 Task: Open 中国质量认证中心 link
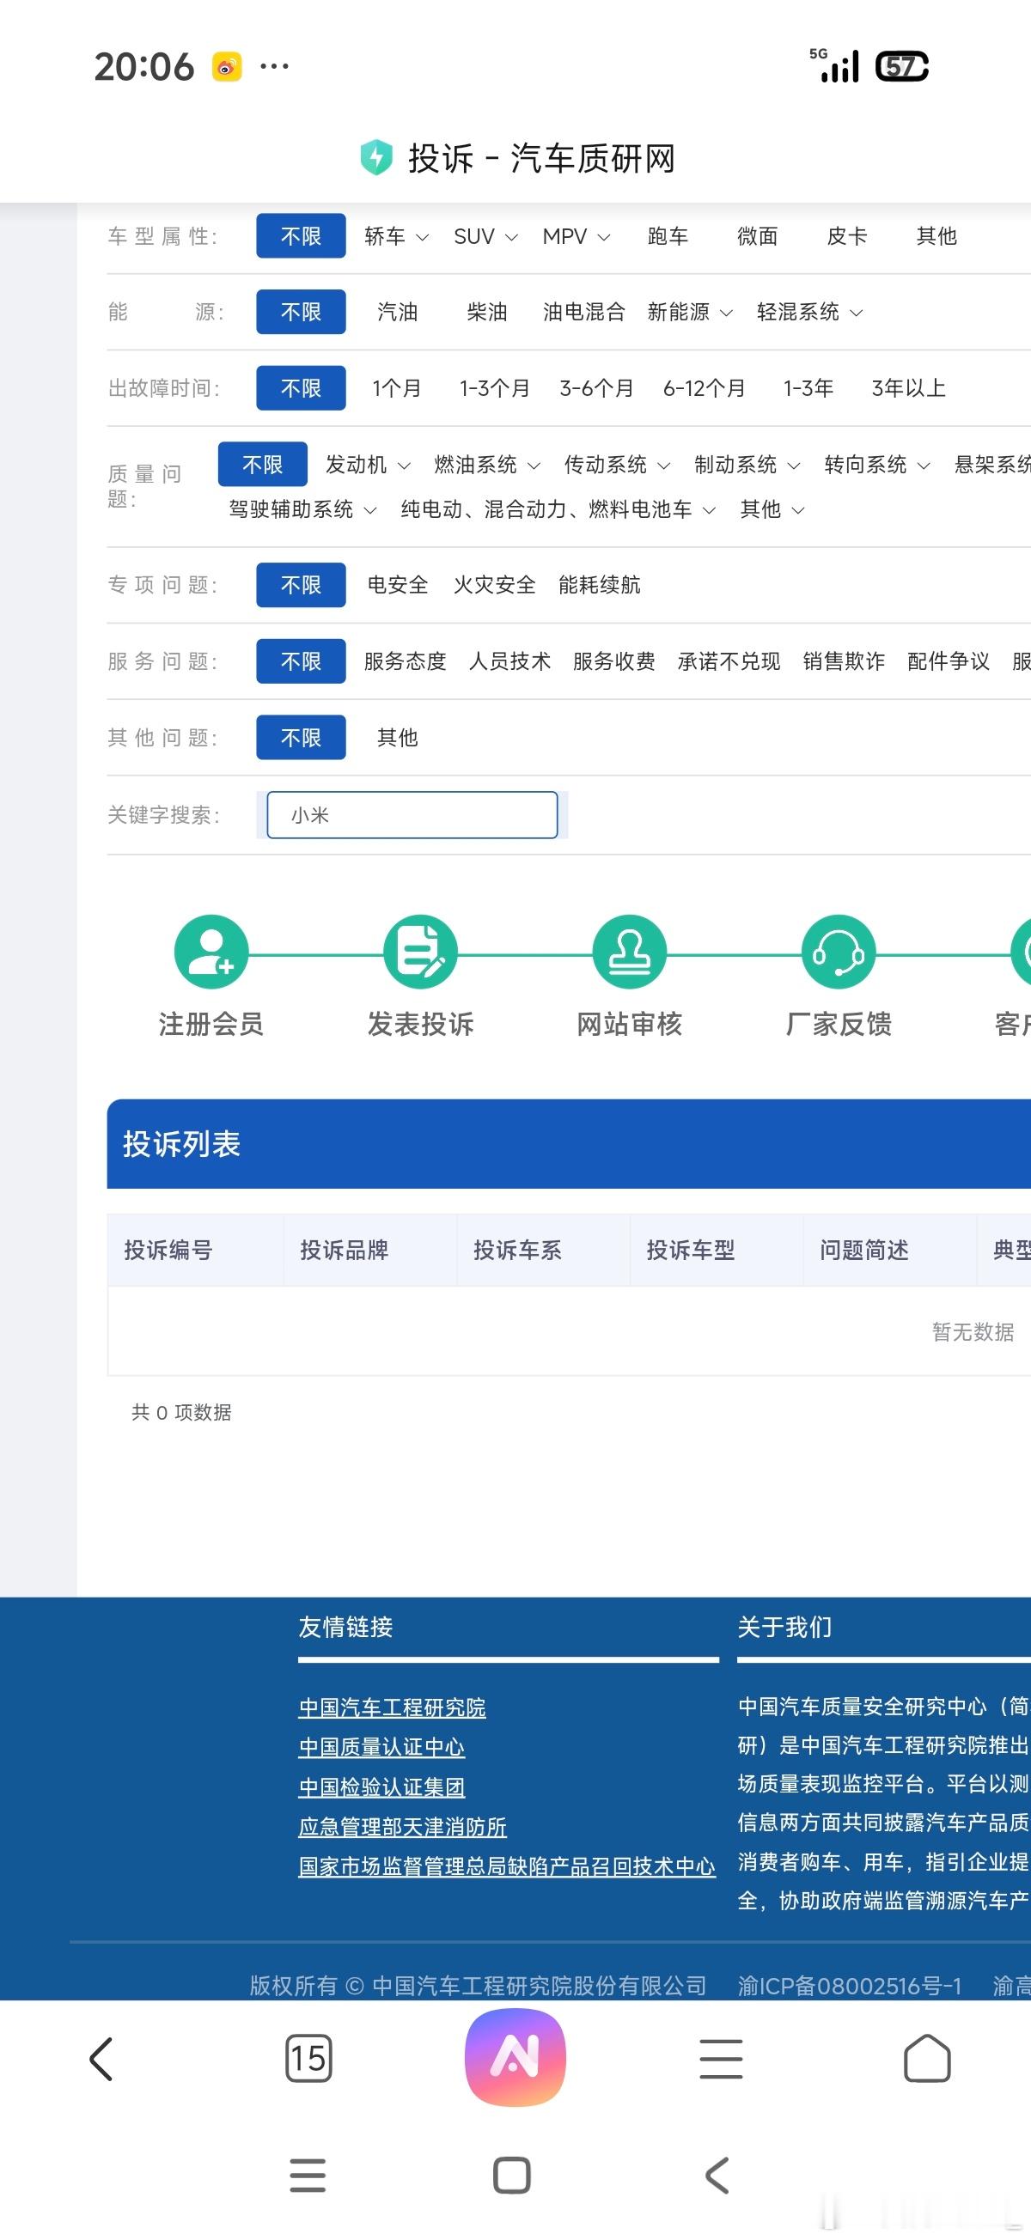coord(381,1747)
